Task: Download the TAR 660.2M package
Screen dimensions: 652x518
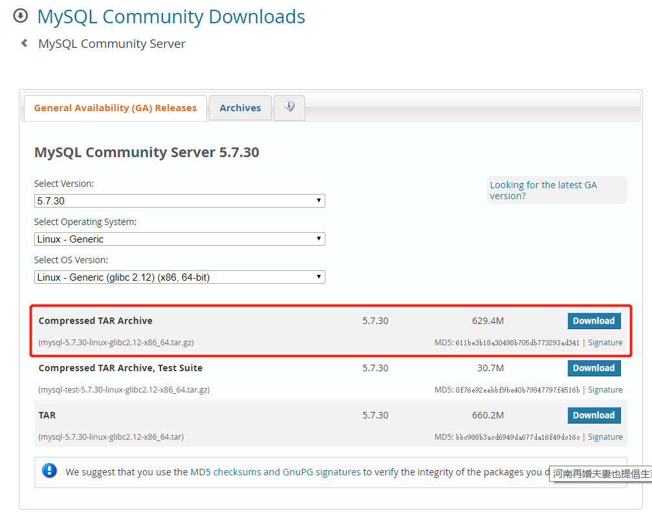Action: coord(594,415)
